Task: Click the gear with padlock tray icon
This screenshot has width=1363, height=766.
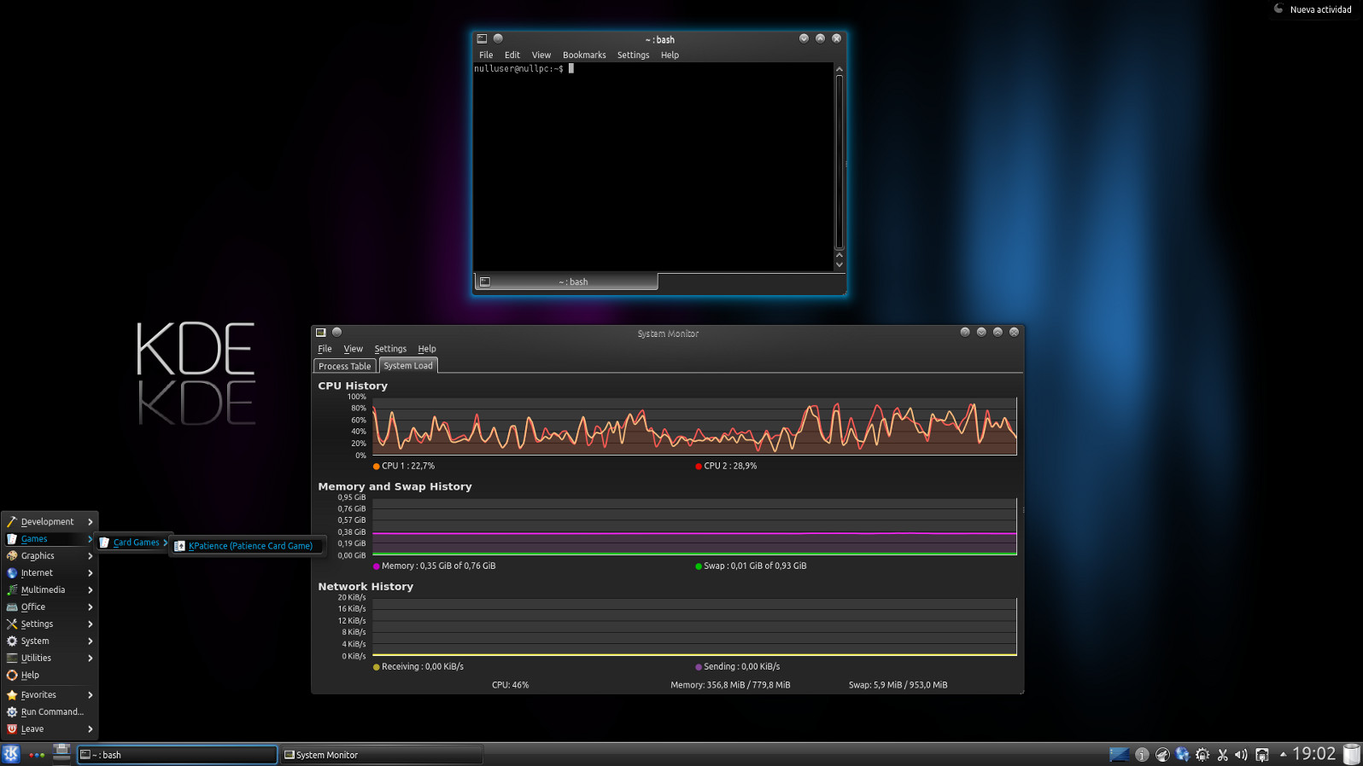Action: [x=1202, y=755]
